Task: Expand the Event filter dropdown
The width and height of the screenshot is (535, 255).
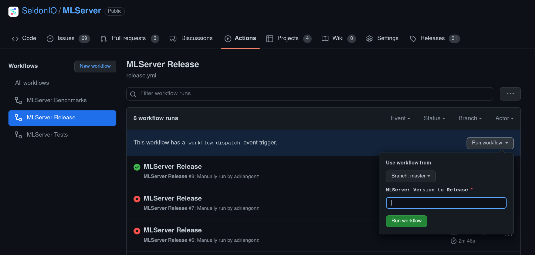Action: coord(400,118)
